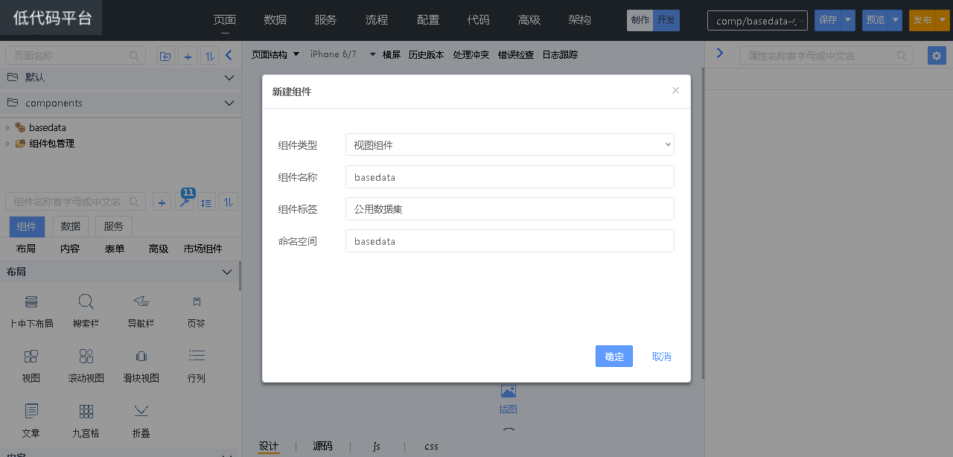Click the new folder icon beside page search
953x457 pixels.
[165, 56]
